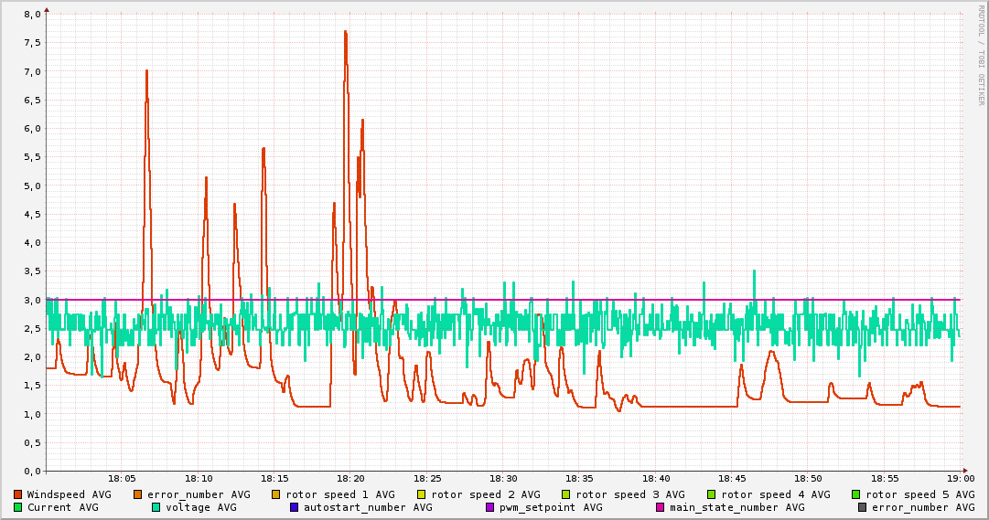This screenshot has height=520, width=989.
Task: Select the rotor speed 1 AVG color box
Action: pos(276,494)
